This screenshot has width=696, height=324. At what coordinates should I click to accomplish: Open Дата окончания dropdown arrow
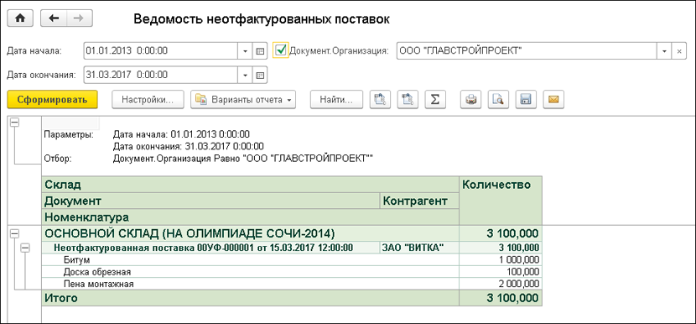click(x=246, y=75)
